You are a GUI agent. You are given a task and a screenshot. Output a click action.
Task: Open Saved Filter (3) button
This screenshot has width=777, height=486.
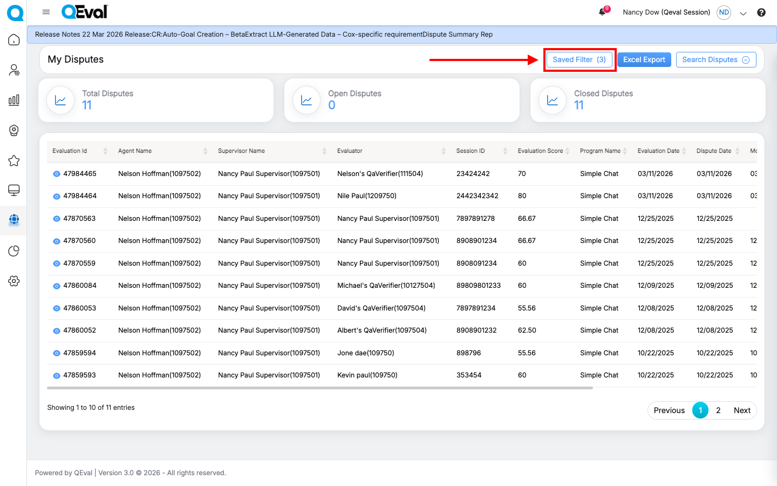(579, 60)
